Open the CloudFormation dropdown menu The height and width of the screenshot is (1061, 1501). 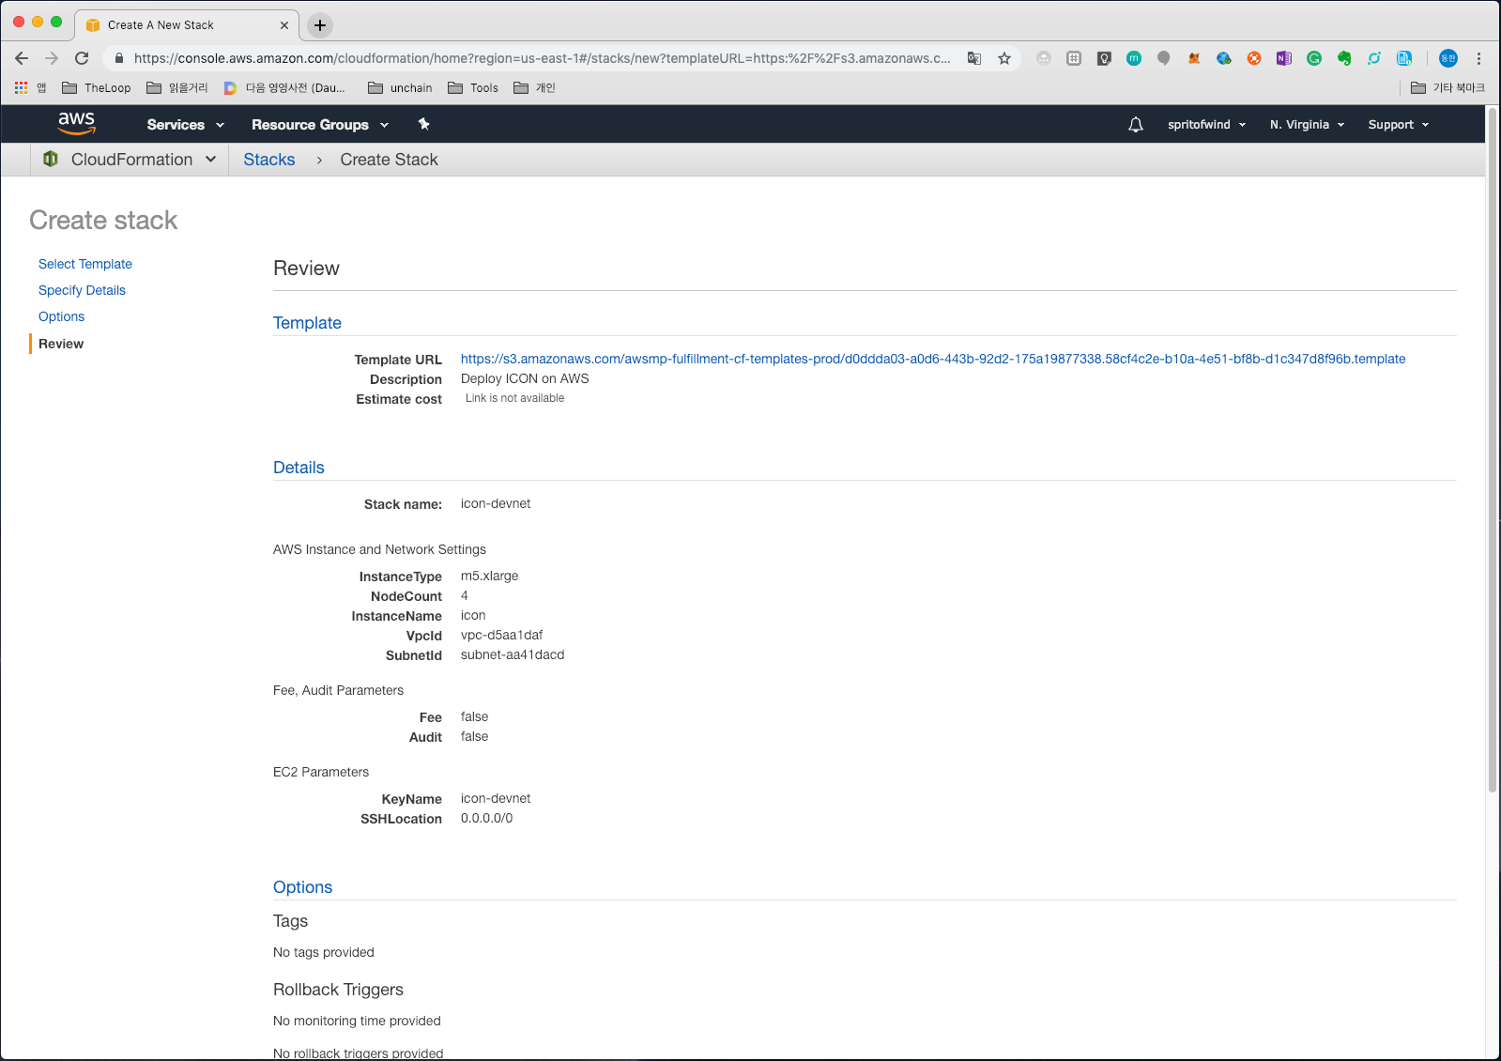point(144,159)
